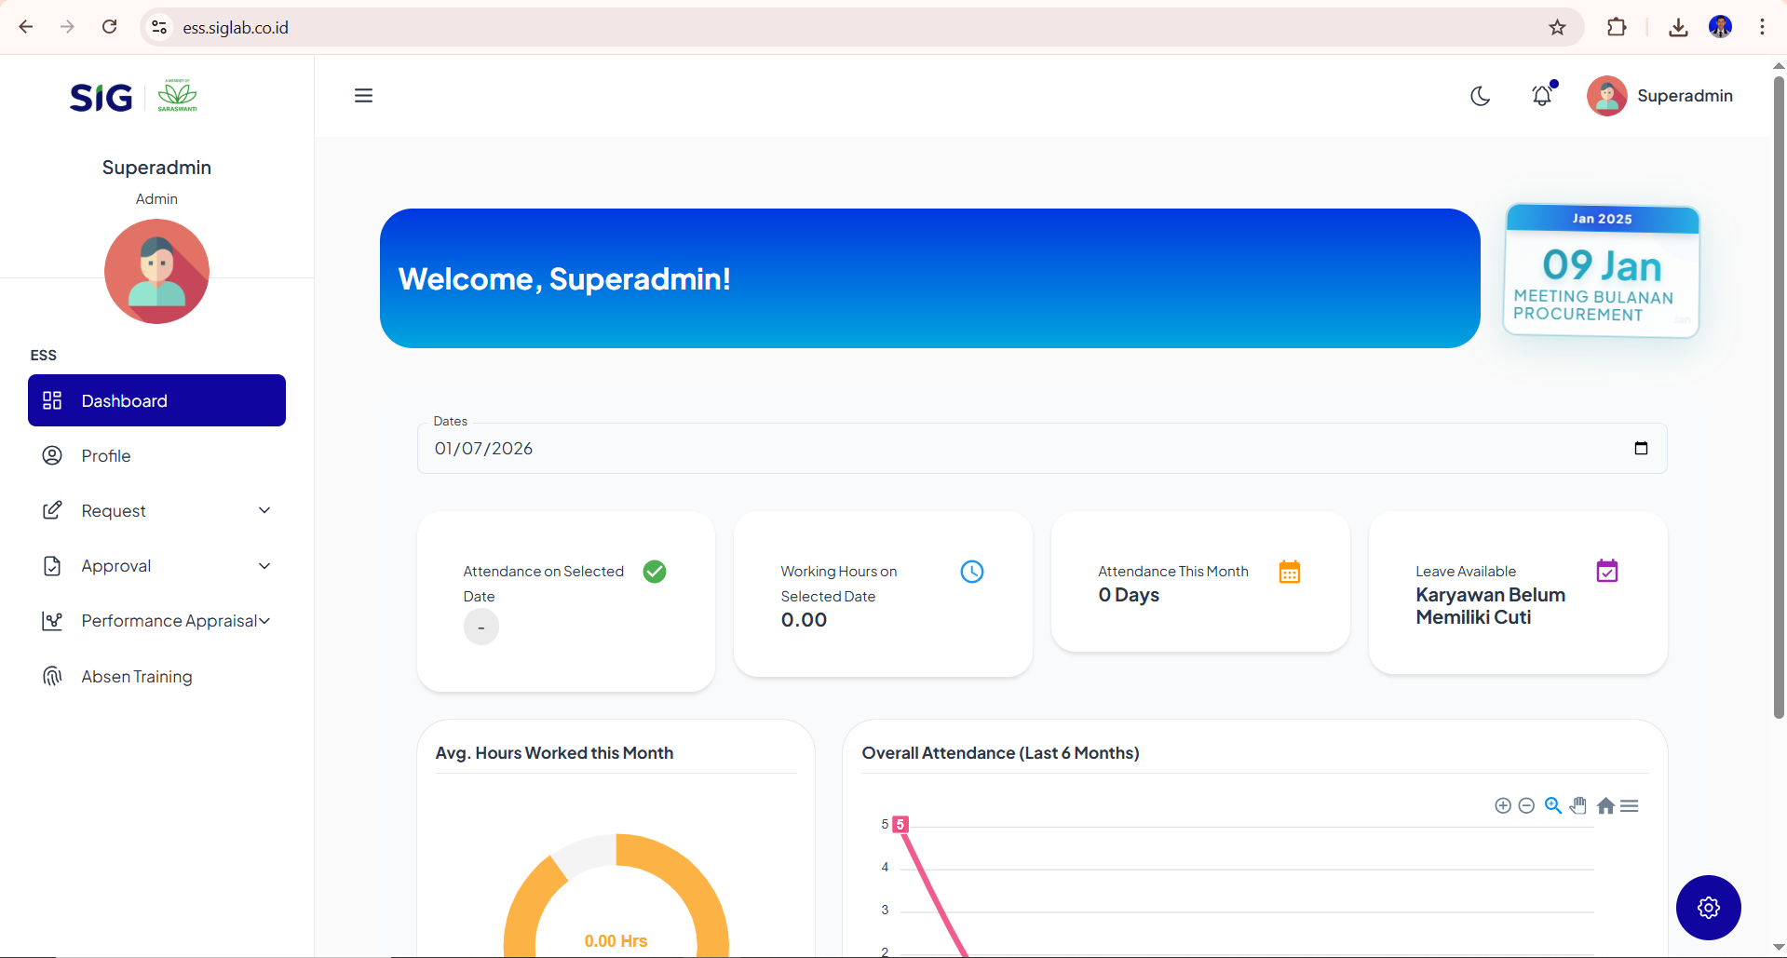Expand the Approval section
The height and width of the screenshot is (958, 1787).
[x=265, y=565]
